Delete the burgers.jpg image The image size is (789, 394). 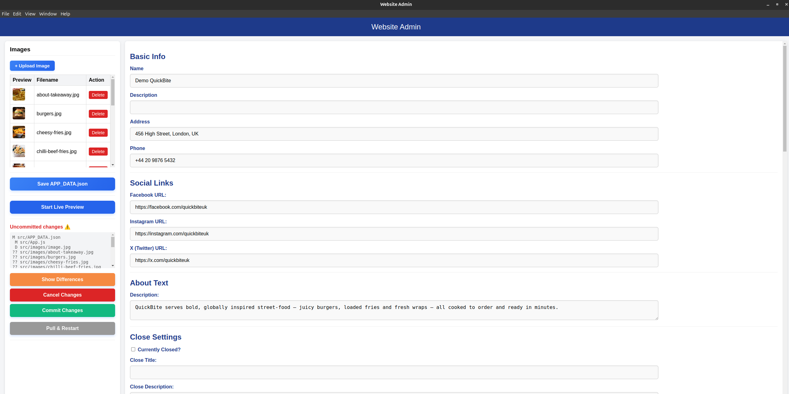[98, 113]
